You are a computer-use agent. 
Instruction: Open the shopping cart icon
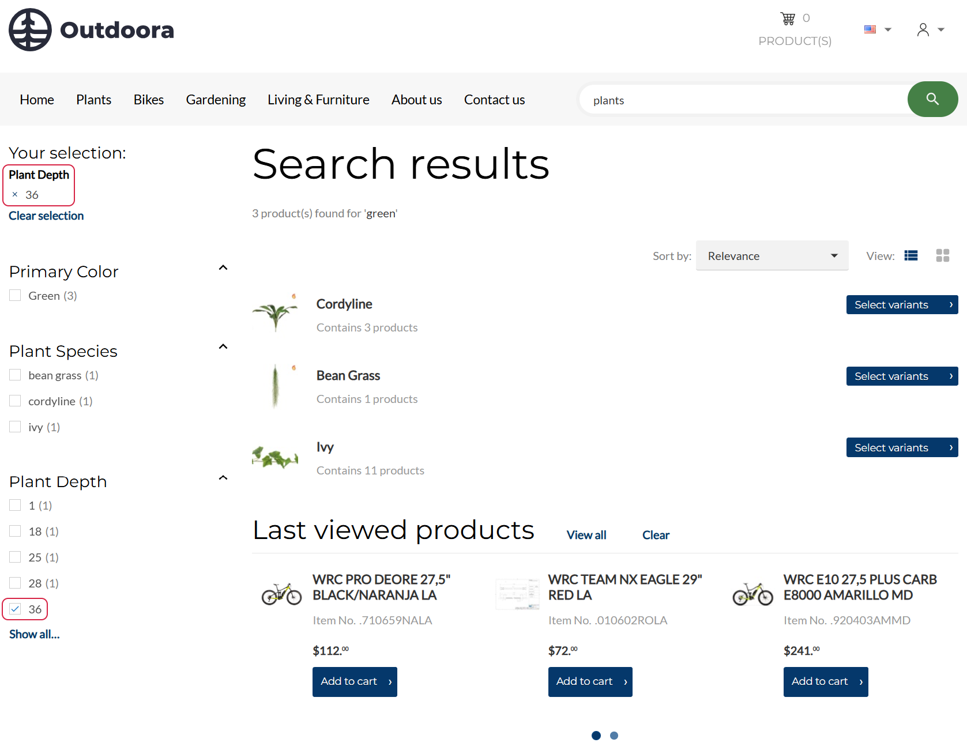click(788, 18)
